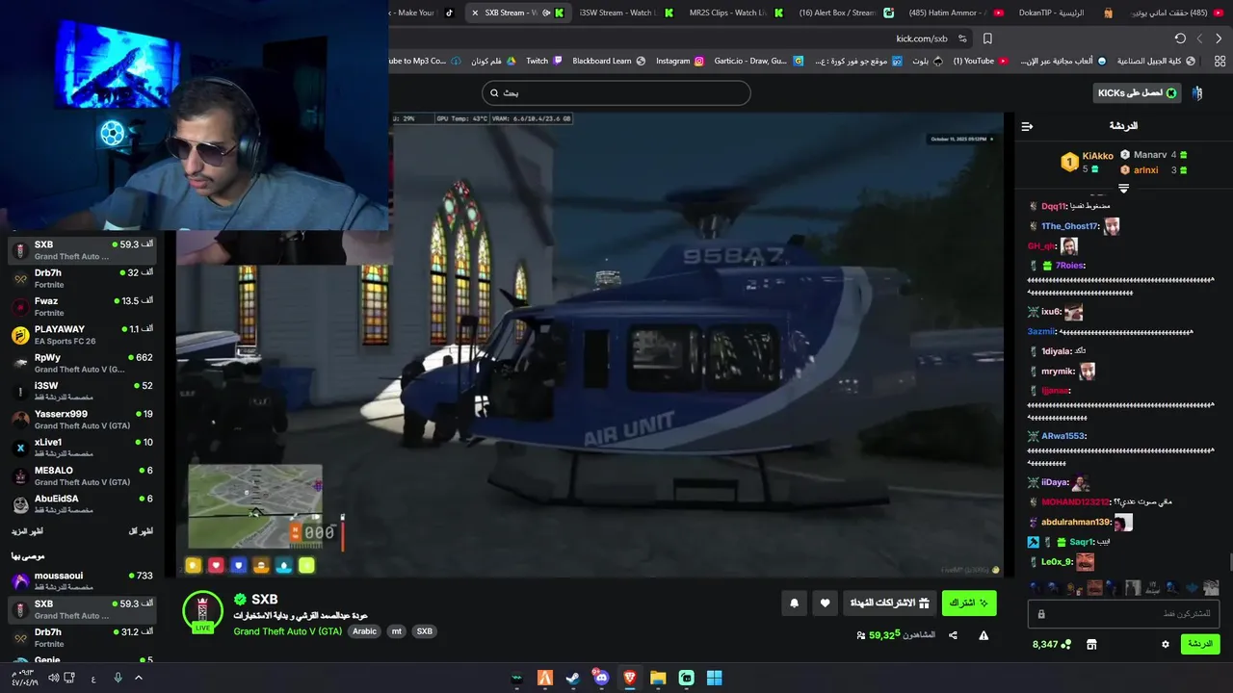
Task: Click the mt tag chip
Action: point(396,631)
